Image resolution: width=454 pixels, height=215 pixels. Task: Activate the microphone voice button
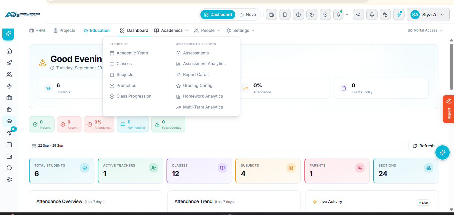tap(338, 15)
